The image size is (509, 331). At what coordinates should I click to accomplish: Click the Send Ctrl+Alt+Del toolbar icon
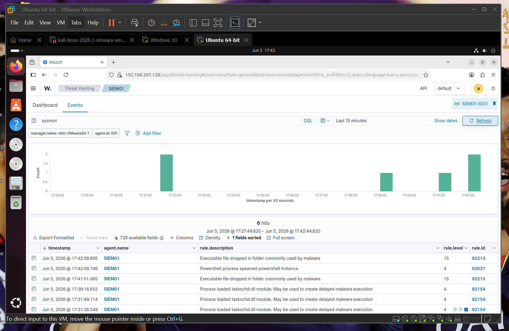[x=134, y=23]
